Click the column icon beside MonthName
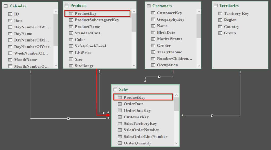The width and height of the screenshot is (271, 150). tap(10, 60)
